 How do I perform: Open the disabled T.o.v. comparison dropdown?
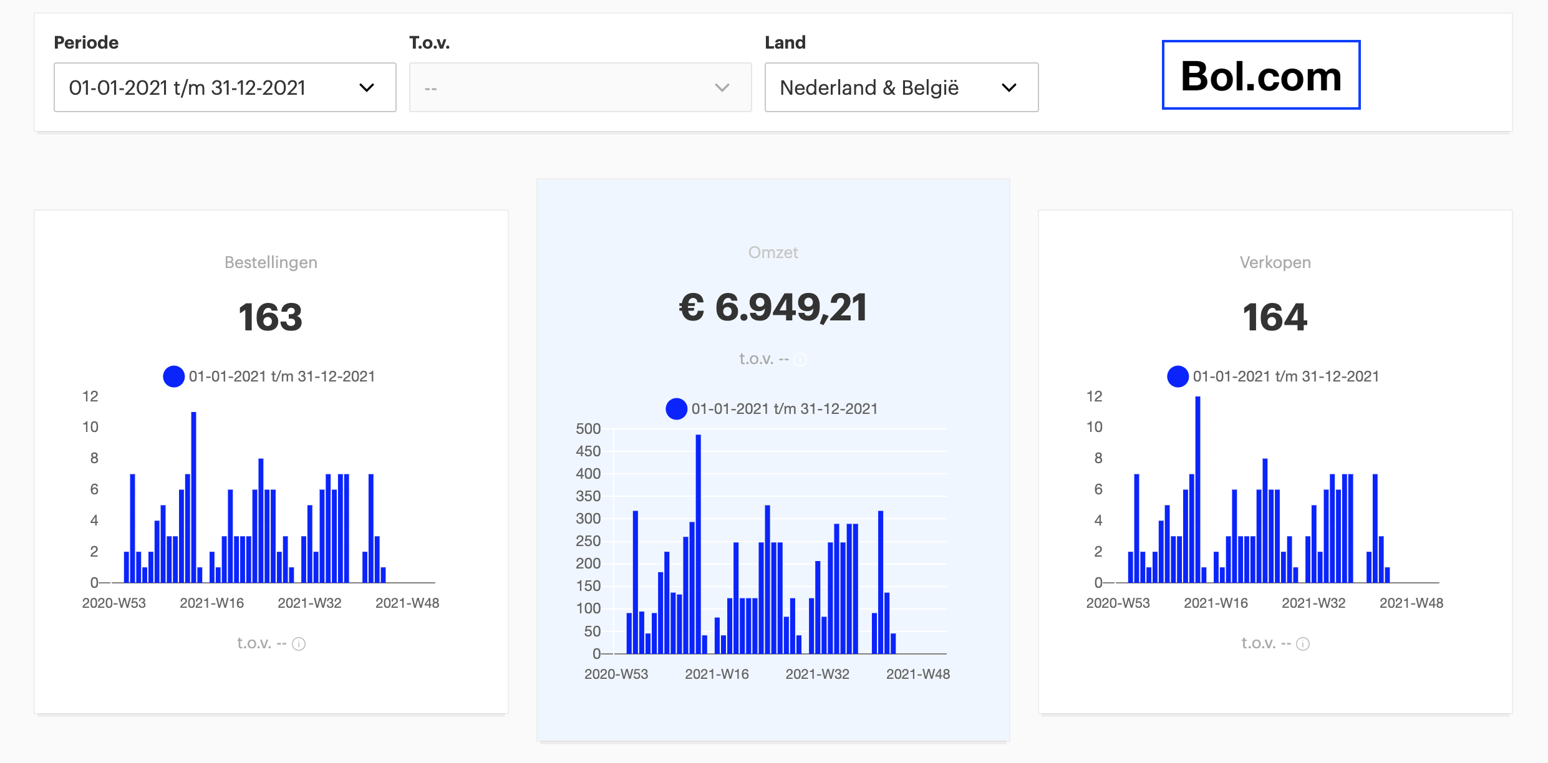581,87
